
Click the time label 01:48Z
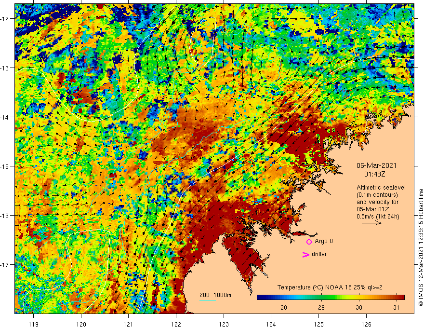pyautogui.click(x=374, y=174)
